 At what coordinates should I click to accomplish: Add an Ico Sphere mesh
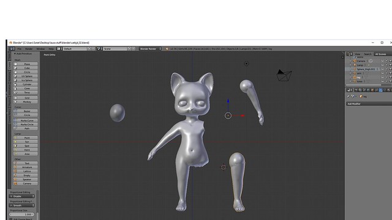coord(26,80)
